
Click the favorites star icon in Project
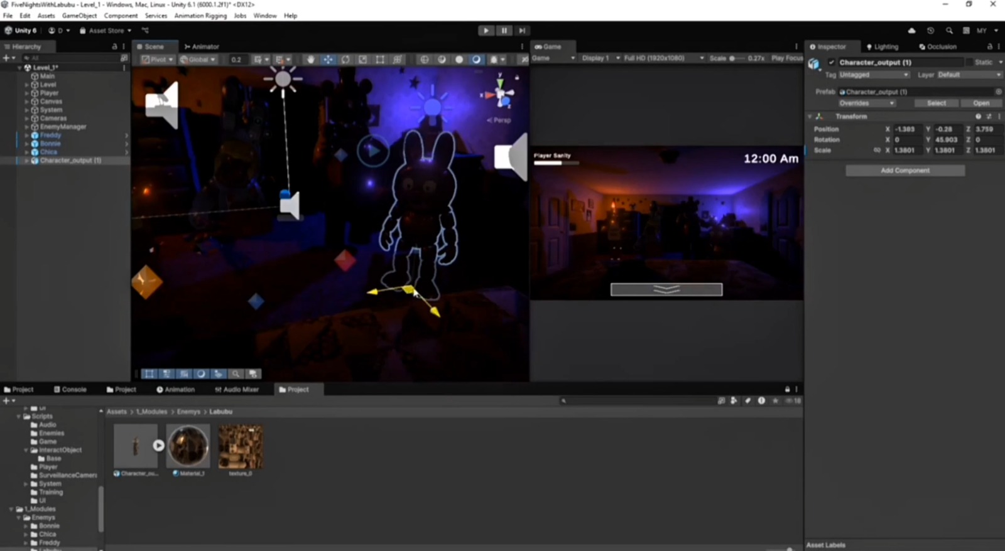[775, 400]
